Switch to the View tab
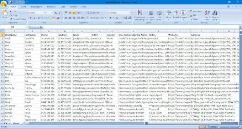 pos(84,7)
